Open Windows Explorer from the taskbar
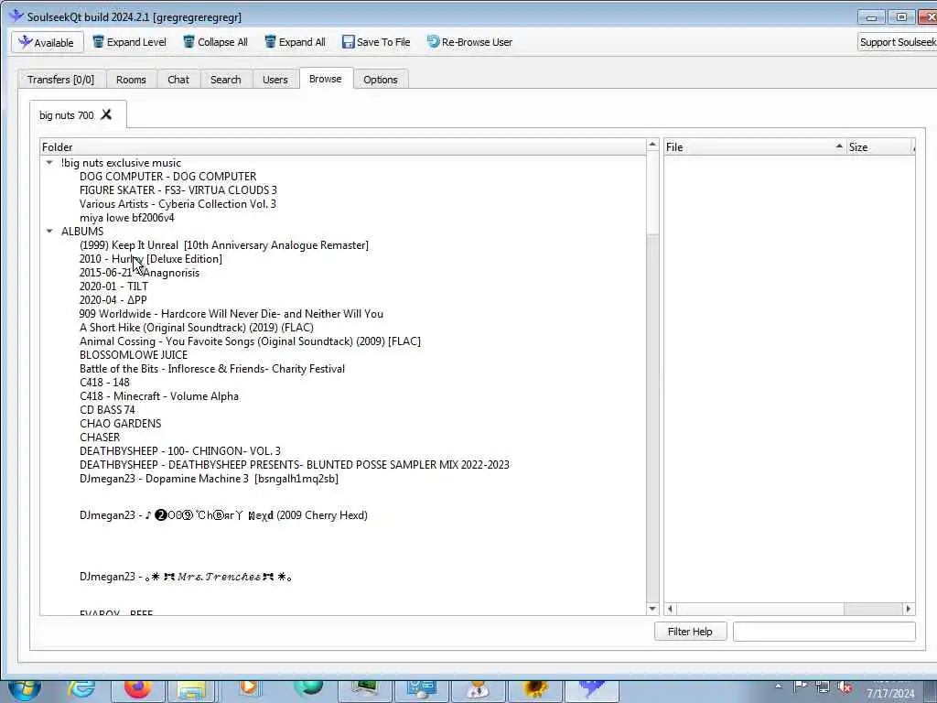 (x=192, y=692)
